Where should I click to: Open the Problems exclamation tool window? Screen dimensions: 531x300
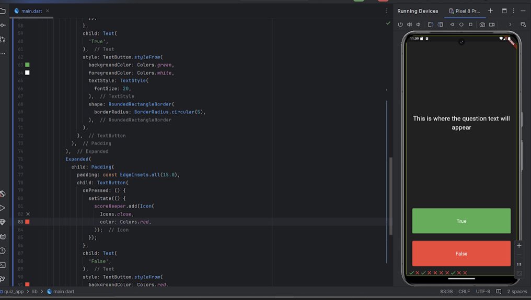3,250
